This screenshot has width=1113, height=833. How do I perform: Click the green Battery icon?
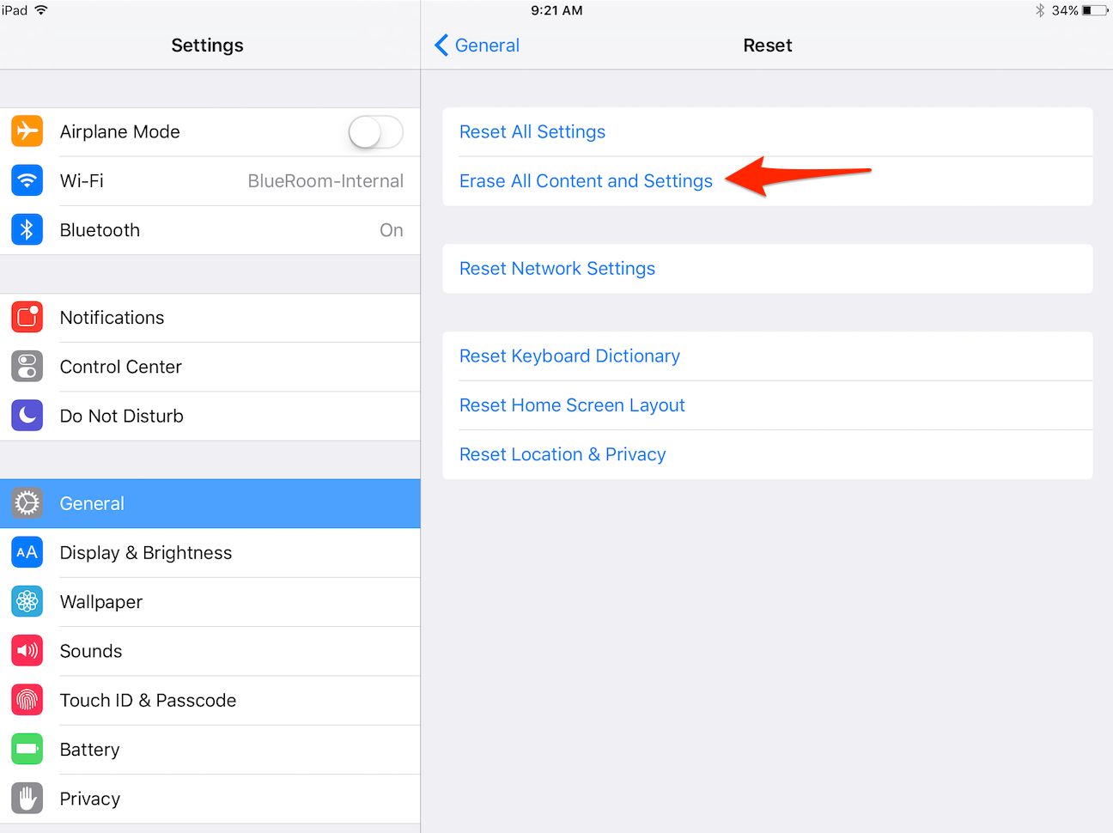tap(27, 750)
